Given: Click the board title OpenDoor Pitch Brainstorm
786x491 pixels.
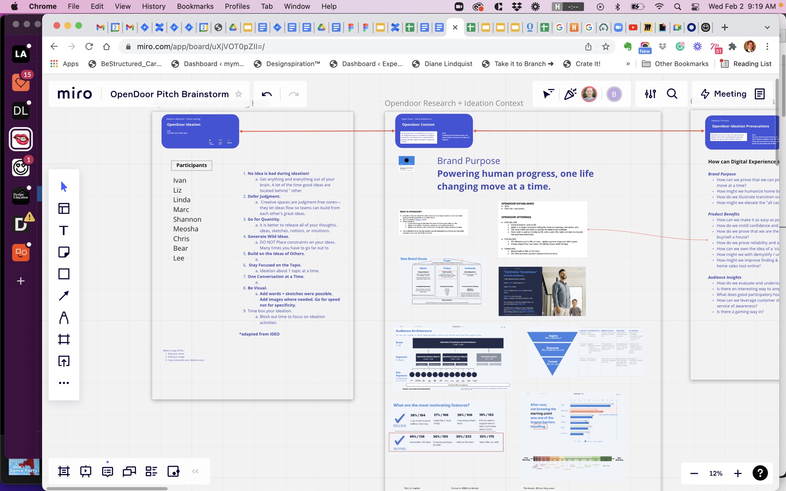Looking at the screenshot, I should [169, 94].
